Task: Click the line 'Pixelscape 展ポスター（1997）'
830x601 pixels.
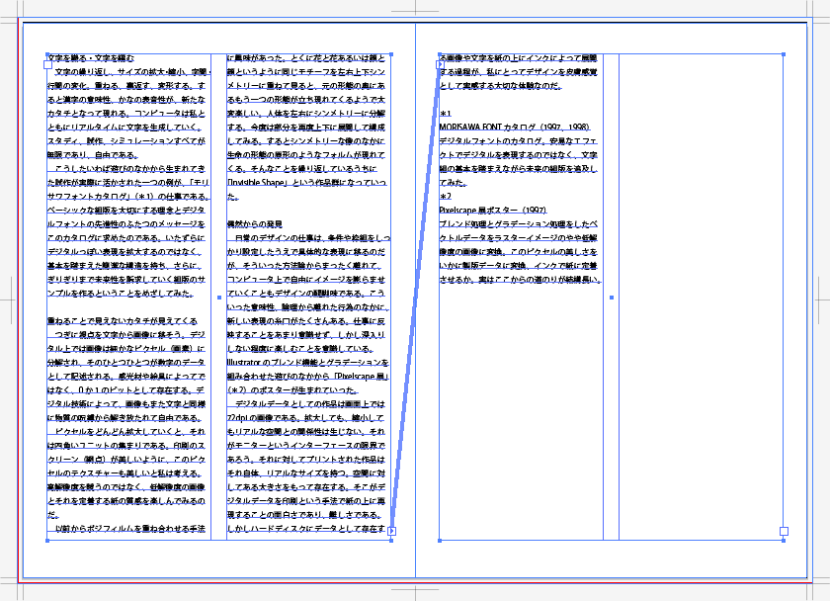Action: pos(493,211)
